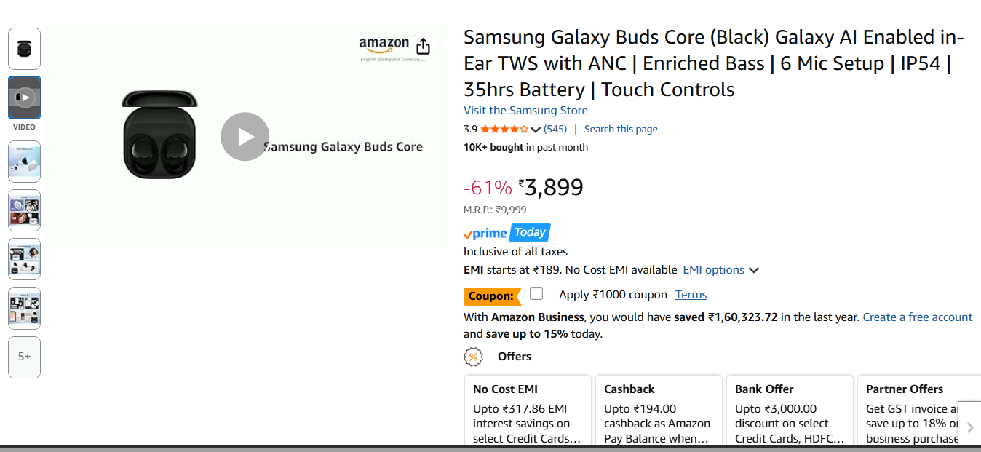
Task: Click the star rating icons
Action: pyautogui.click(x=504, y=130)
